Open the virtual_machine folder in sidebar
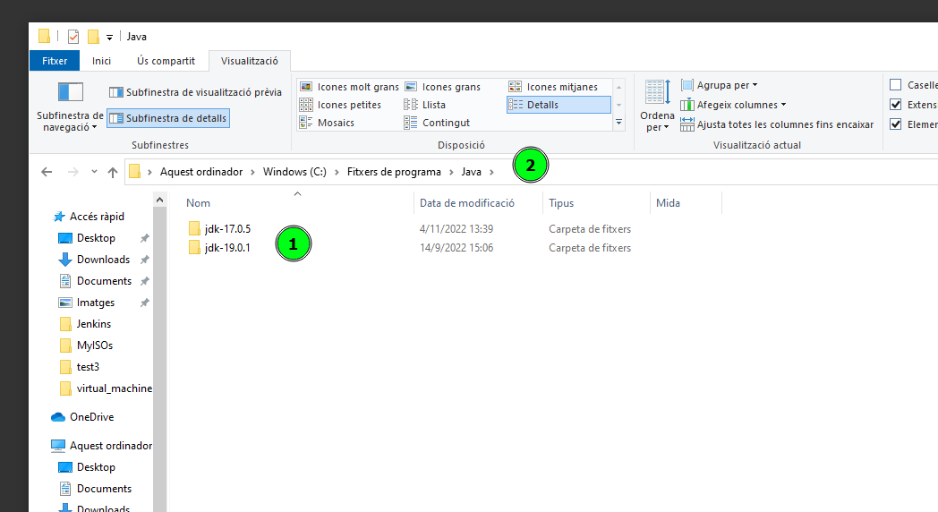The image size is (938, 512). (x=106, y=388)
